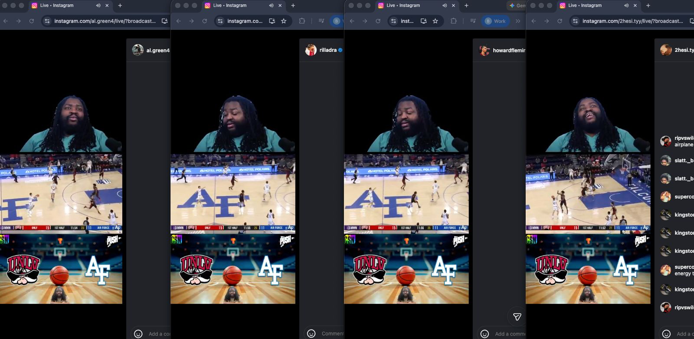Reload page in rilladra window
The width and height of the screenshot is (694, 339).
204,21
